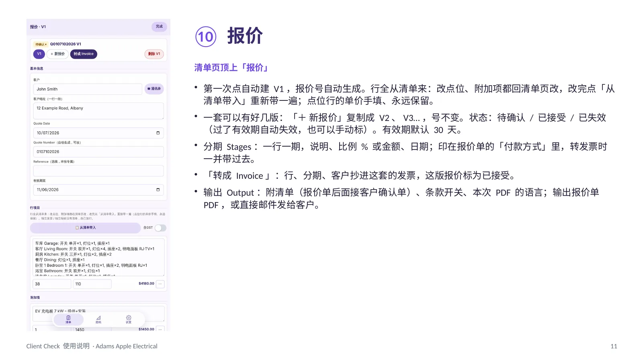Select the add-on total $1450.00

pyautogui.click(x=146, y=329)
